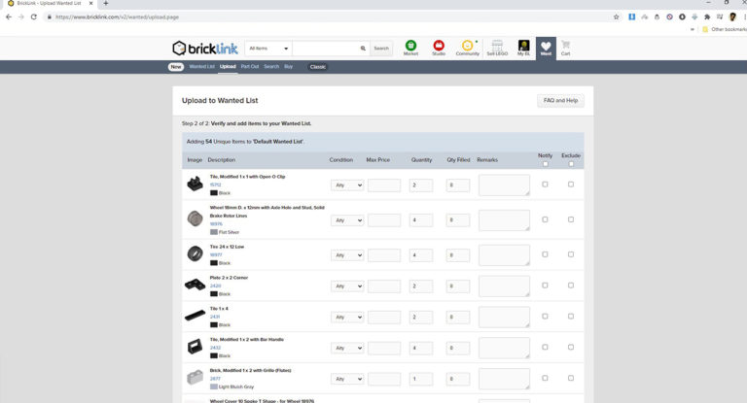The height and width of the screenshot is (403, 747).
Task: Open the Community smiley icon
Action: click(467, 48)
